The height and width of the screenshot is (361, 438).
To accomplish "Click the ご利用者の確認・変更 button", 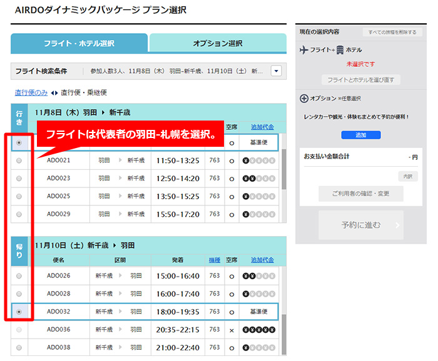I will coord(361,194).
